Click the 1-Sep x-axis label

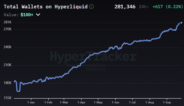point(167,102)
